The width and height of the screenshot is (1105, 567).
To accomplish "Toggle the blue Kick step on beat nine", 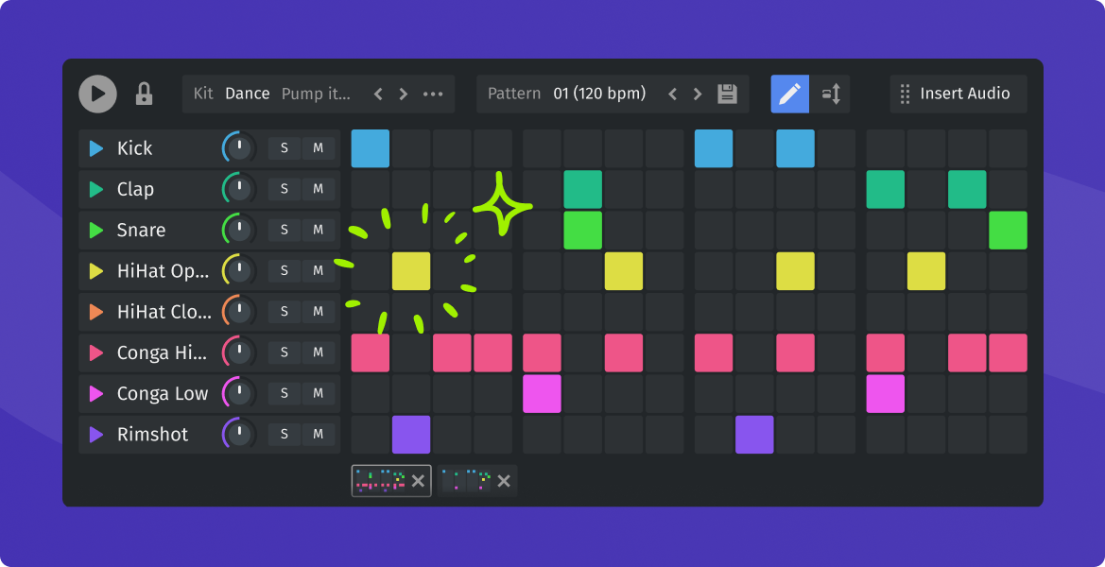I will pyautogui.click(x=714, y=148).
